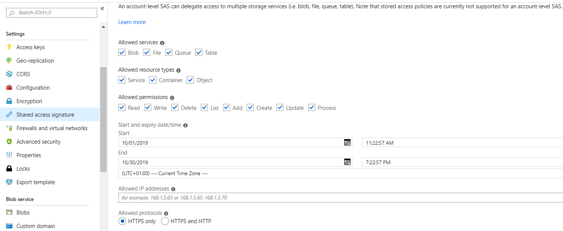The width and height of the screenshot is (563, 231).
Task: Click the Advanced security shield icon
Action: click(9, 142)
